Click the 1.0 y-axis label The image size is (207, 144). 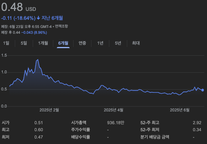pyautogui.click(x=4, y=72)
